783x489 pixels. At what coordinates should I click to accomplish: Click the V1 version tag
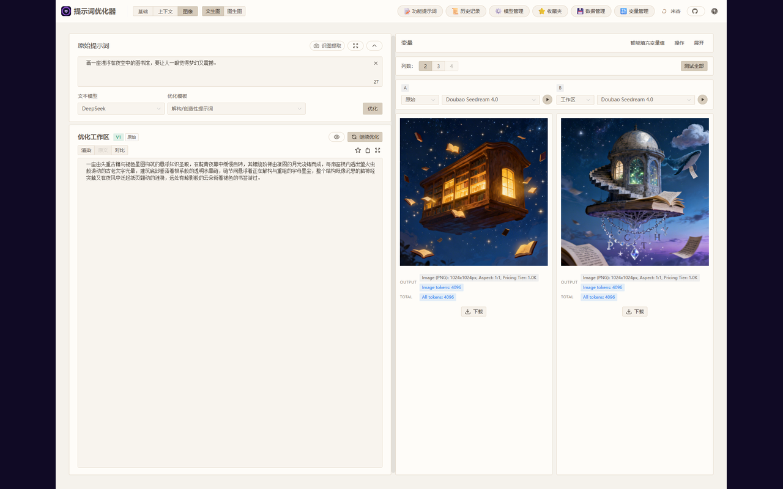pos(119,137)
